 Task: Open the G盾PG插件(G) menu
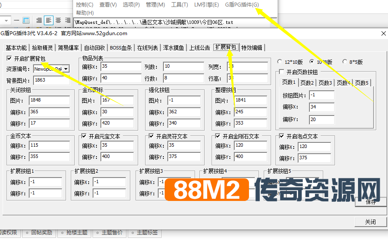pyautogui.click(x=242, y=5)
